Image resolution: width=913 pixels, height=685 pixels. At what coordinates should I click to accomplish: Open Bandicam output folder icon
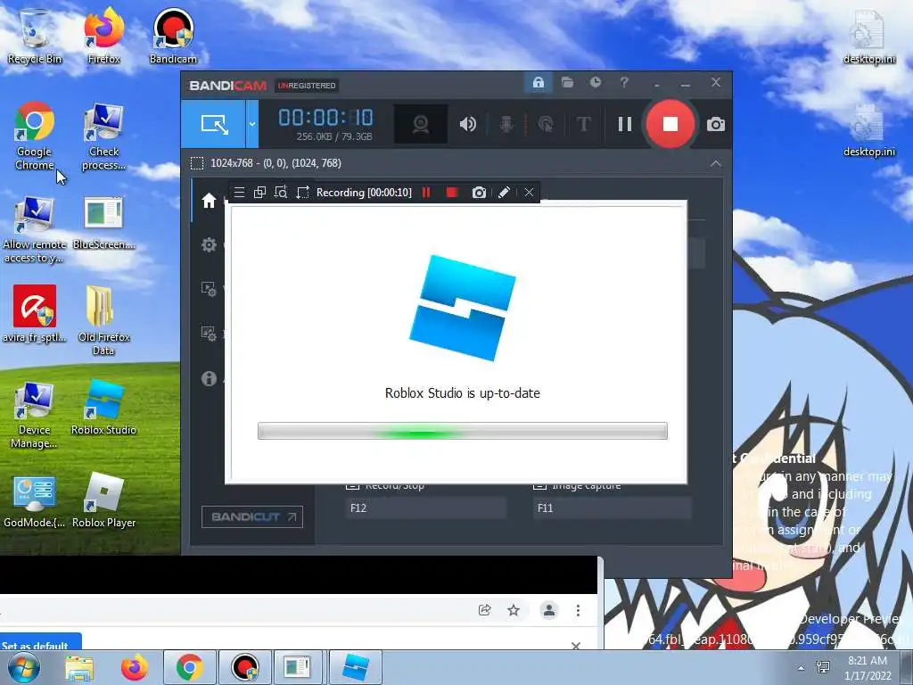pyautogui.click(x=567, y=83)
